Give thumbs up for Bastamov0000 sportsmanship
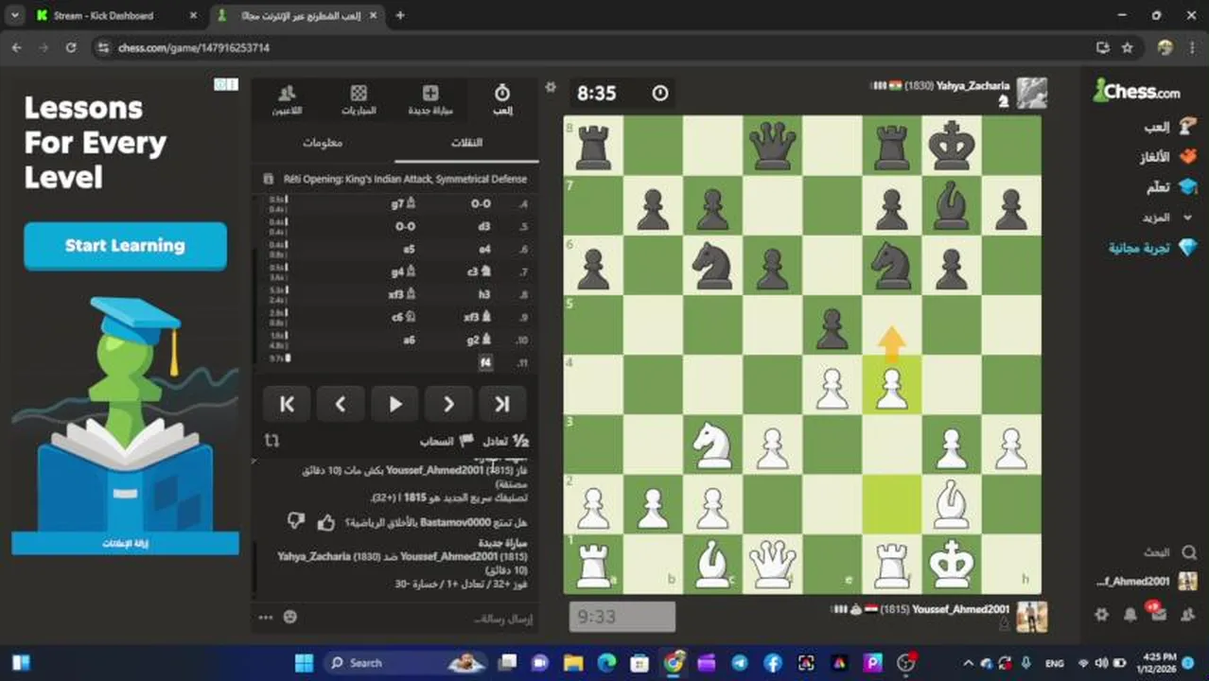 [x=326, y=522]
